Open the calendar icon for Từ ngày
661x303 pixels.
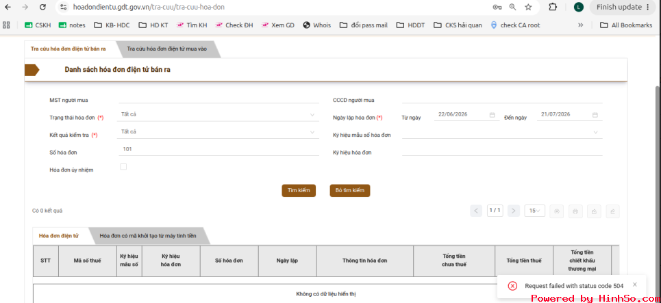click(x=492, y=115)
